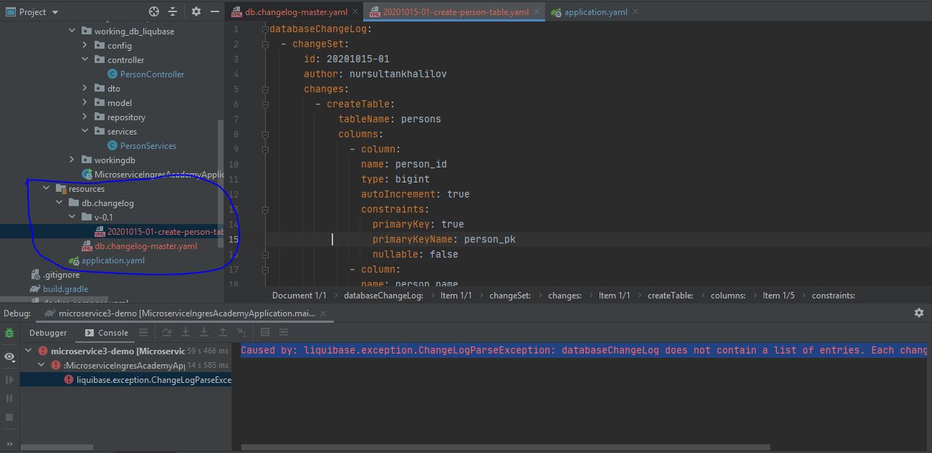Click the locate/select opened file crosshair icon
Screen dimensions: 932x453
[x=153, y=11]
